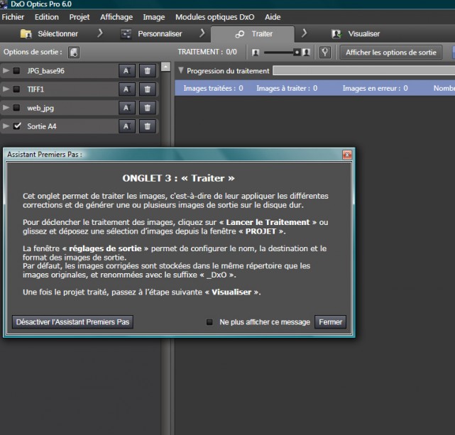Screen dimensions: 455x435
Task: Click the thumbnail size slider handle
Action: [x=296, y=53]
